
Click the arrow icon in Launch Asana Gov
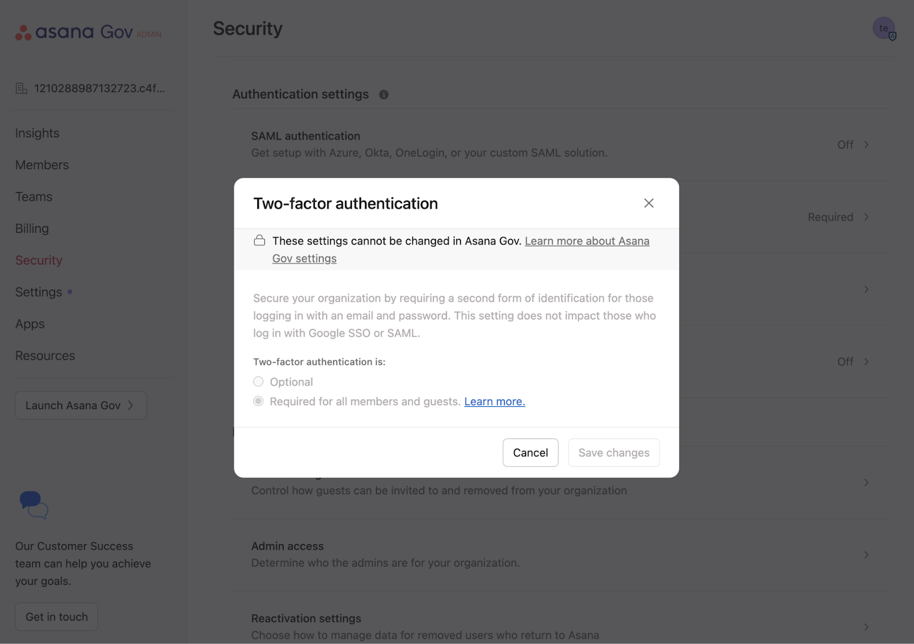point(131,406)
